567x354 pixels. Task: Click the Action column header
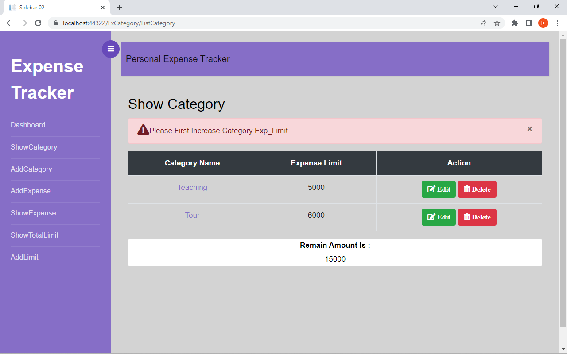point(459,163)
